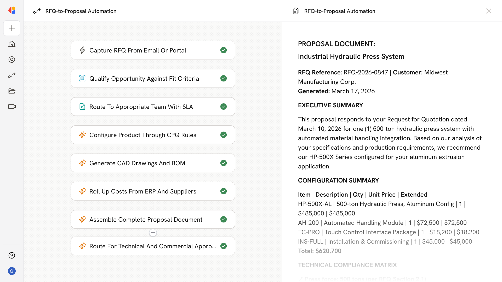502x282 pixels.
Task: Click the green check on Generate CAD Drawings step
Action: click(x=223, y=163)
